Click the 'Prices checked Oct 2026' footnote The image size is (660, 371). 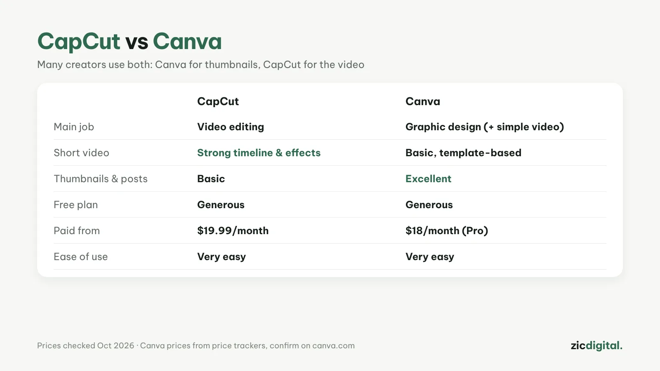click(196, 346)
